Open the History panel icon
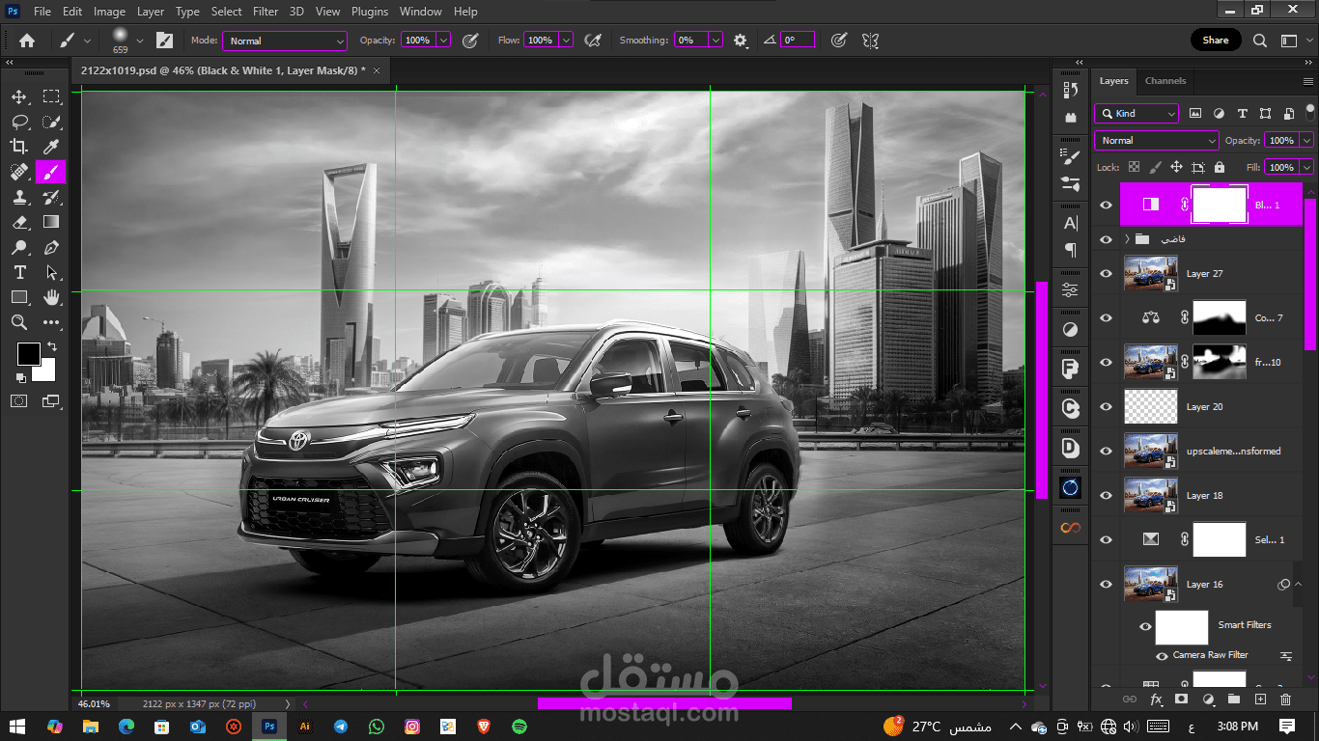Image resolution: width=1319 pixels, height=741 pixels. click(x=1070, y=90)
